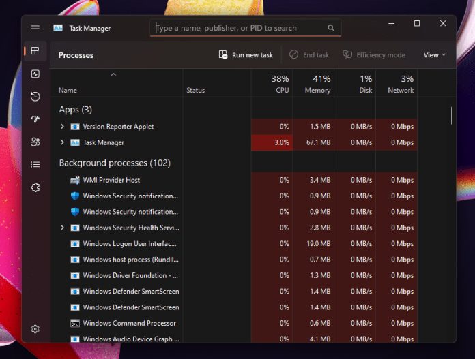The height and width of the screenshot is (359, 475).
Task: Click the Version Reporter Applet icon
Action: pos(75,127)
